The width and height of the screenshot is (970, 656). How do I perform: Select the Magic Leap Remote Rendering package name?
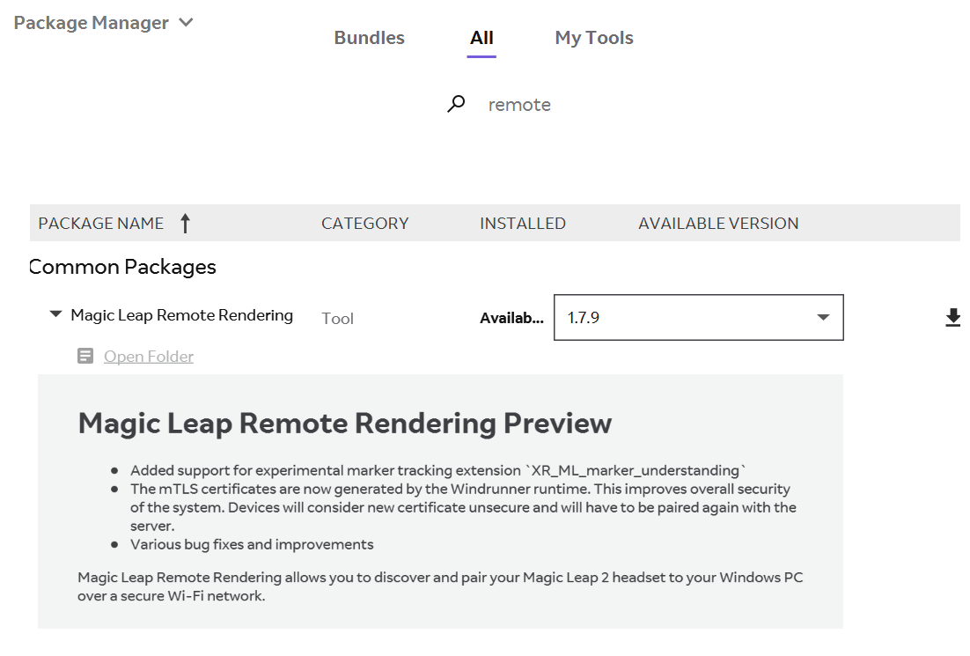181,313
